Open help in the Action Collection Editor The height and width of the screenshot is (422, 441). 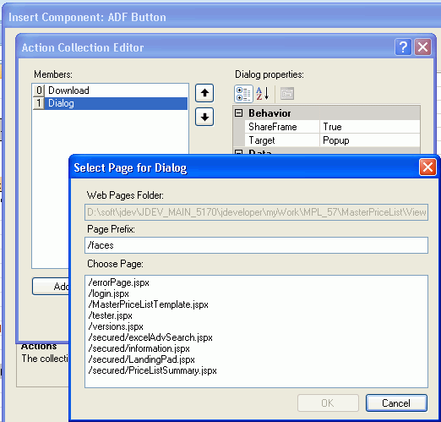(403, 47)
